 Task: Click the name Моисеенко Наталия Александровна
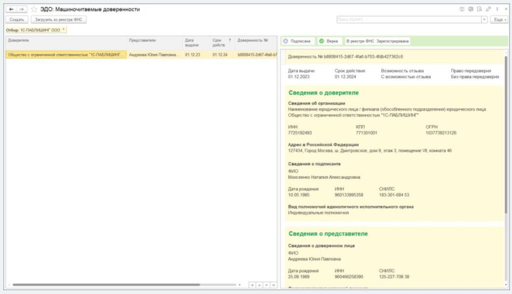tap(324, 177)
